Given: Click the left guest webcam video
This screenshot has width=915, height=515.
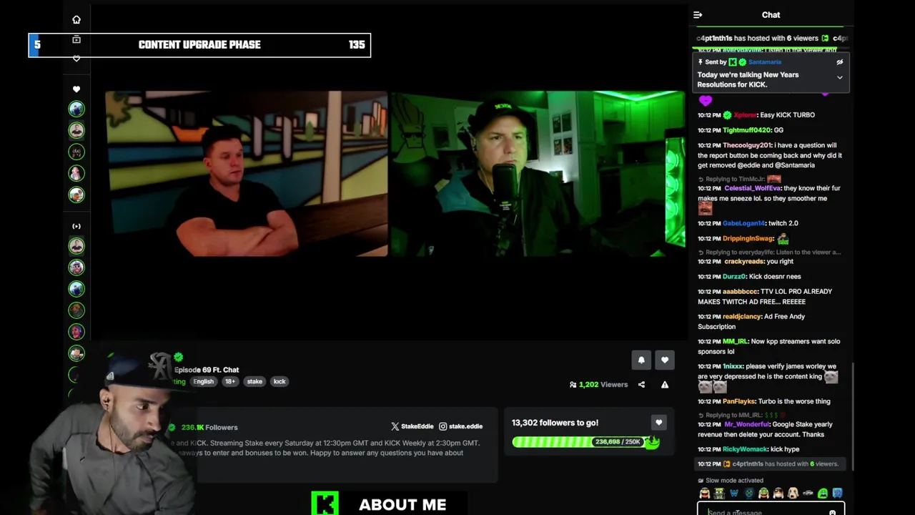Looking at the screenshot, I should 247,174.
